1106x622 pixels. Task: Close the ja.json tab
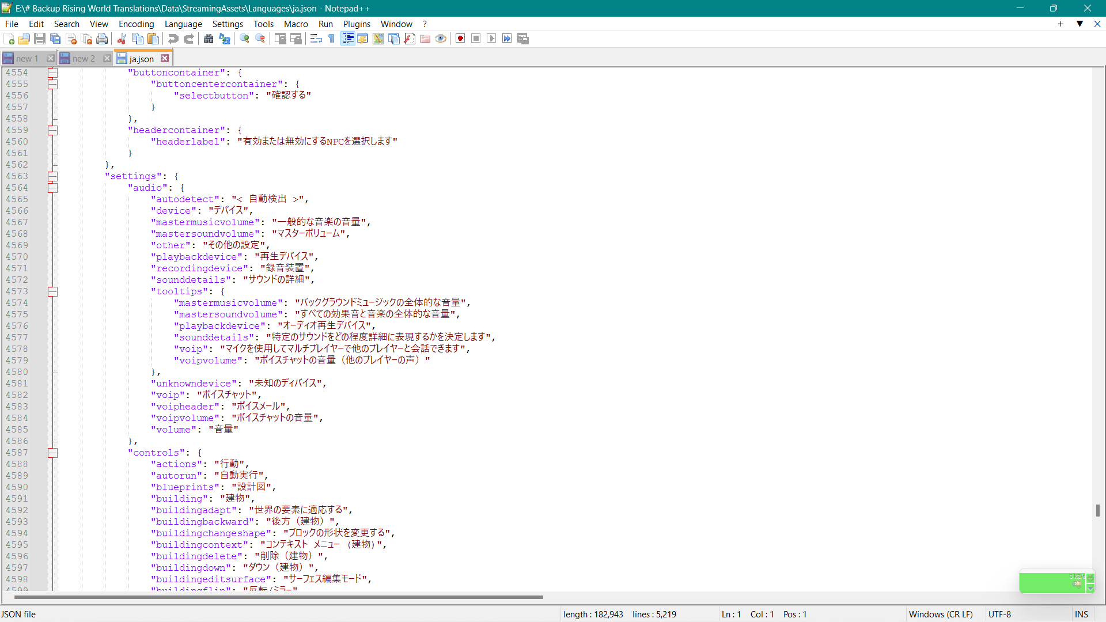165,59
